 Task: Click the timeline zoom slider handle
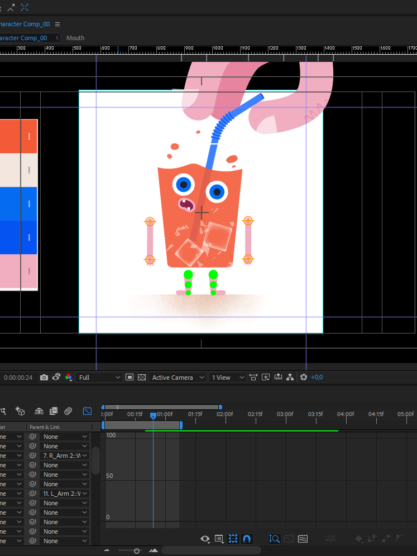[137, 550]
